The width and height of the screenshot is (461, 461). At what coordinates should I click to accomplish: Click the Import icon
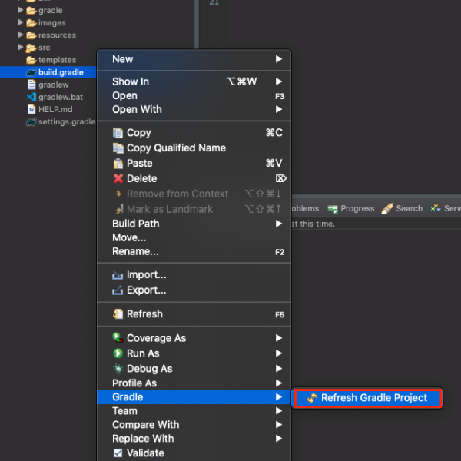click(x=118, y=275)
